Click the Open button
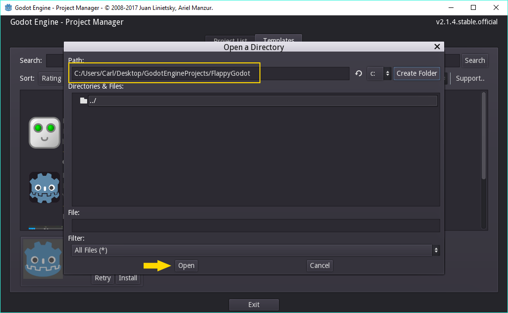This screenshot has height=313, width=508. pyautogui.click(x=186, y=265)
